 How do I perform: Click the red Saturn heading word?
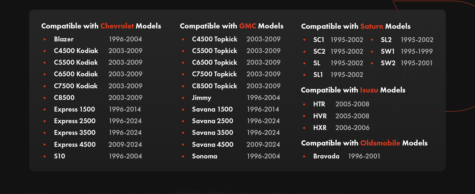(371, 26)
